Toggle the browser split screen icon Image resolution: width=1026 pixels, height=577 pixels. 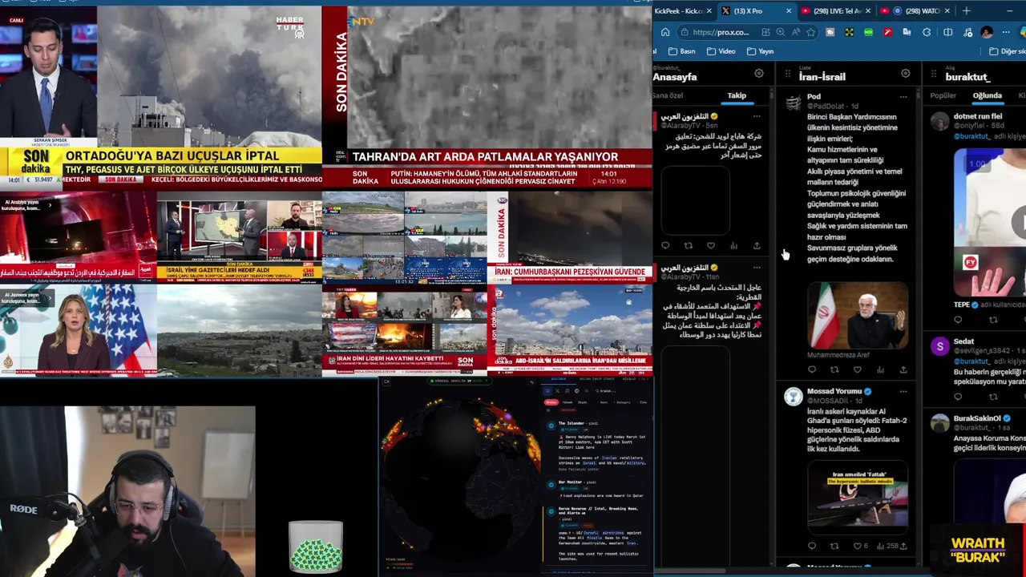947,32
